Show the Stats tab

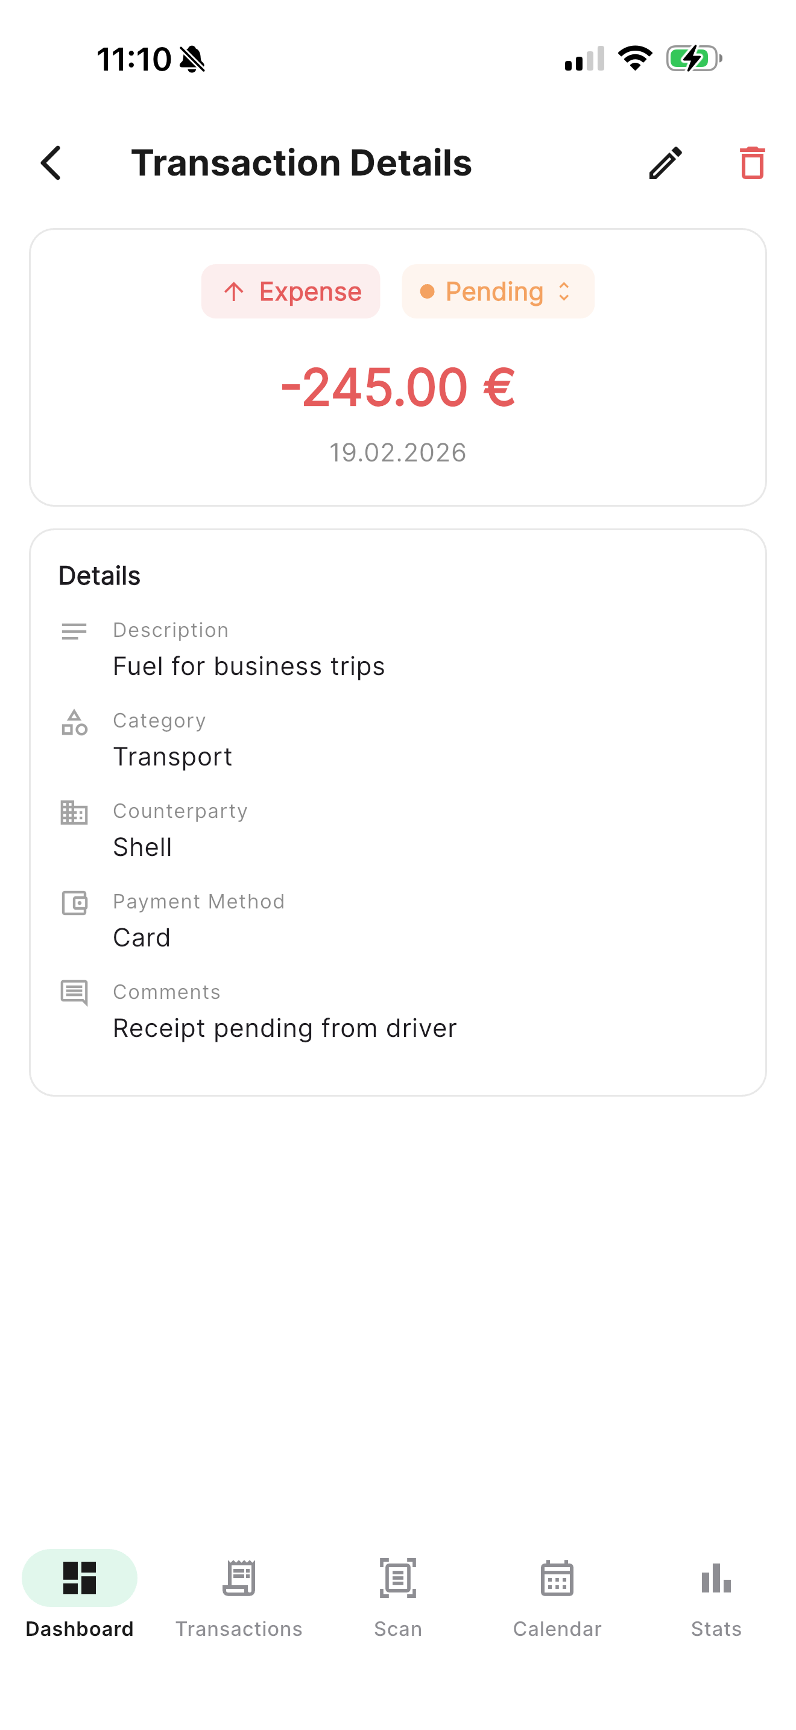pyautogui.click(x=716, y=1599)
